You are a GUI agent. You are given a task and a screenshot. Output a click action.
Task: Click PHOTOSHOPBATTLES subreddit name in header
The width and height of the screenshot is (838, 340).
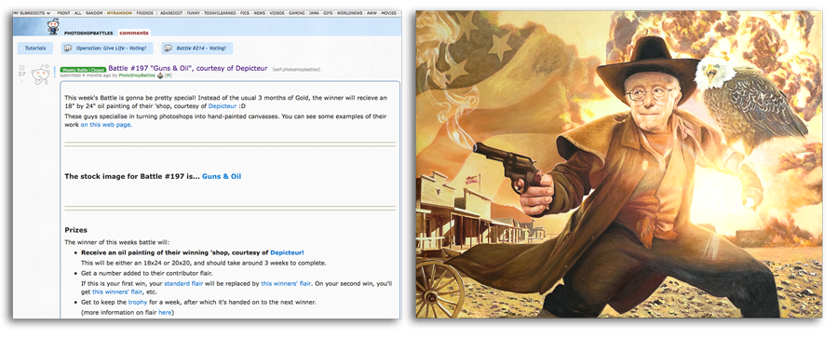(88, 34)
